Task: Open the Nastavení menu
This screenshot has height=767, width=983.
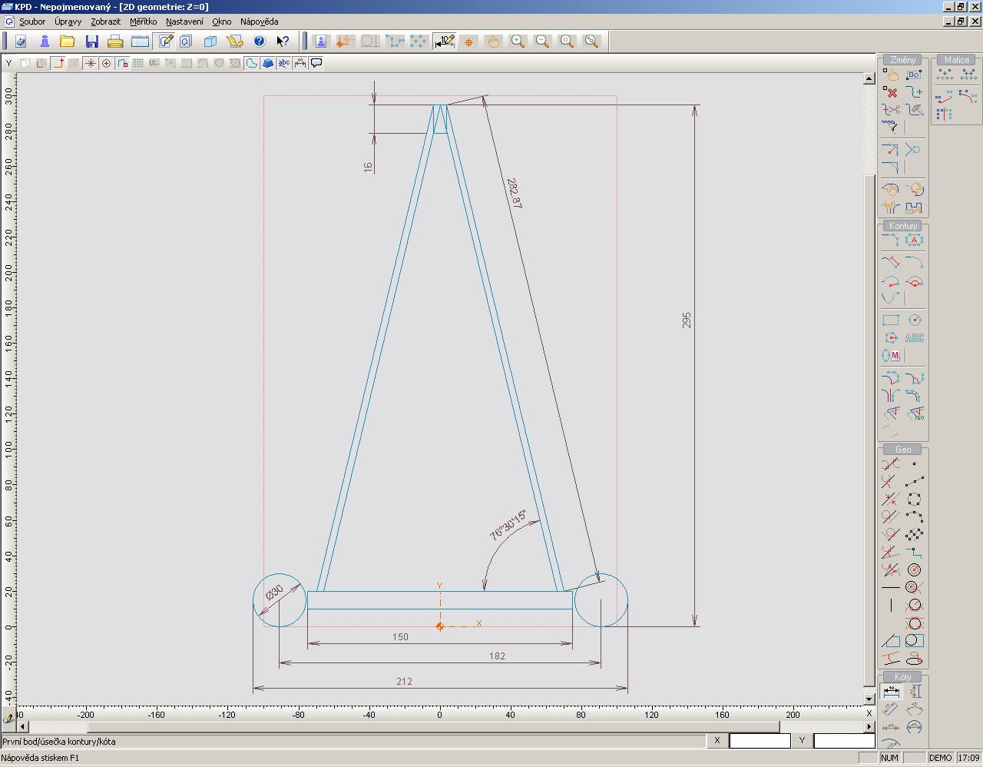Action: click(x=184, y=22)
